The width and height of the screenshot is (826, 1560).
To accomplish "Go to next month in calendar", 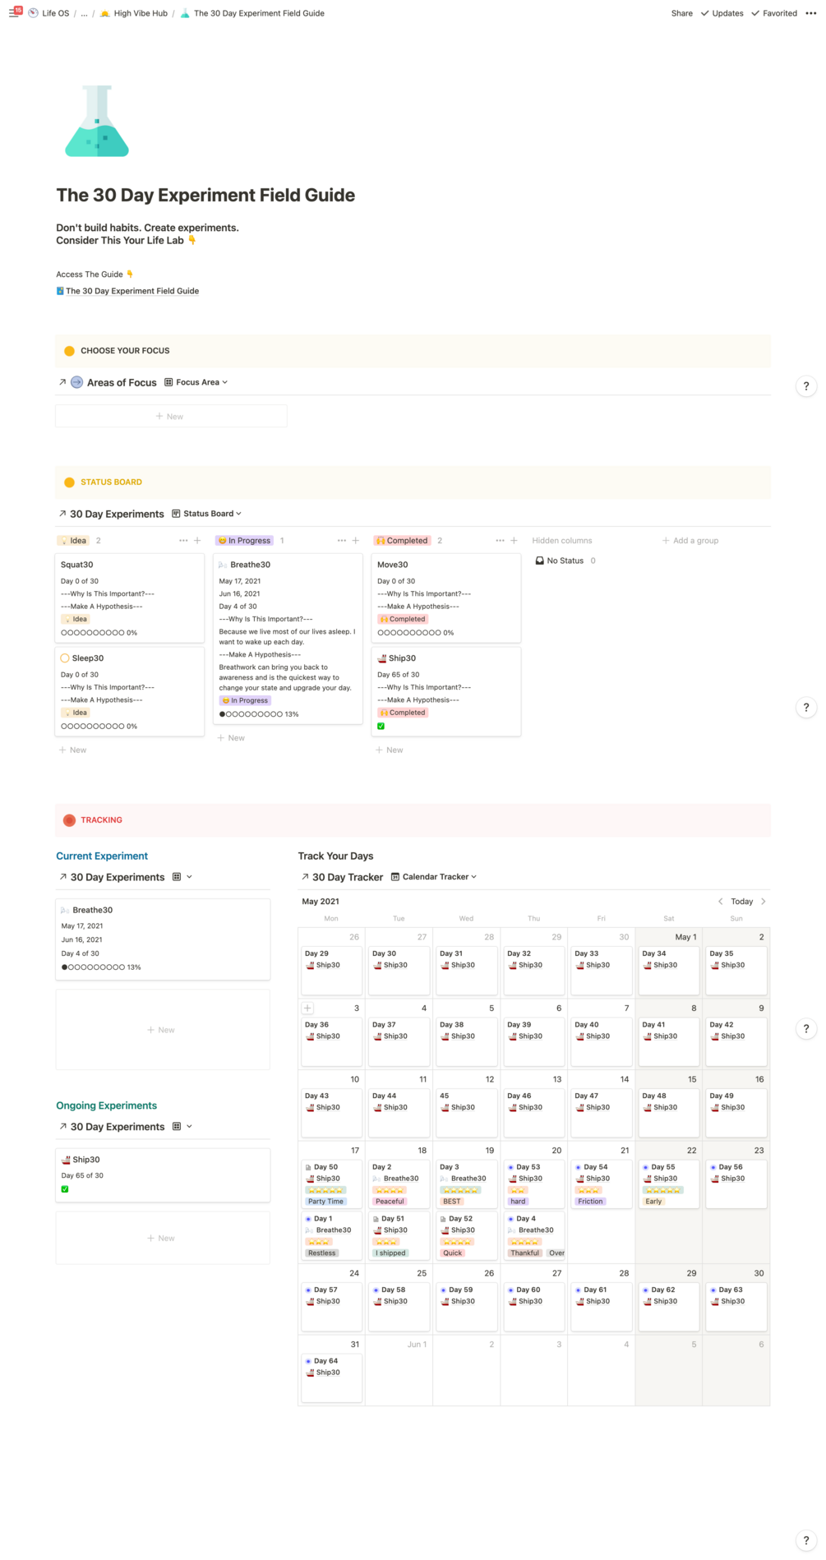I will point(764,902).
